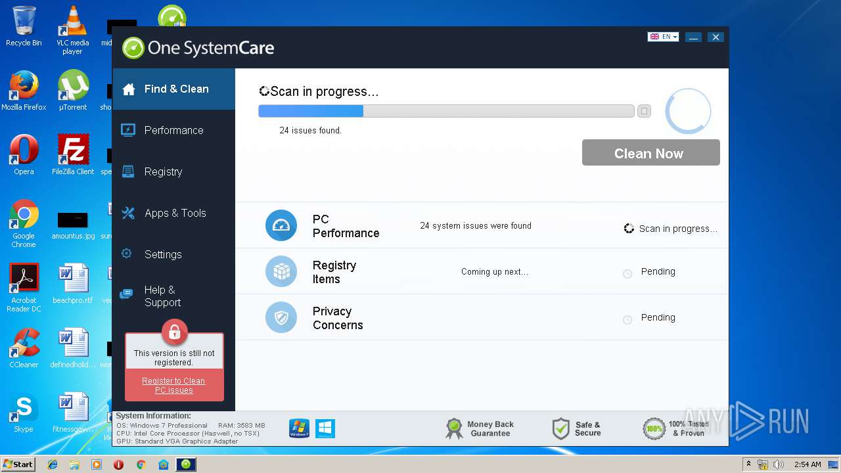Click the GPU: Standard VGA Graphics Adapter line
The width and height of the screenshot is (841, 473).
tap(177, 441)
